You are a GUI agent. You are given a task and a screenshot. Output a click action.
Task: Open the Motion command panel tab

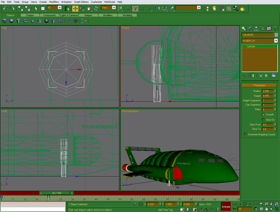coord(262,29)
